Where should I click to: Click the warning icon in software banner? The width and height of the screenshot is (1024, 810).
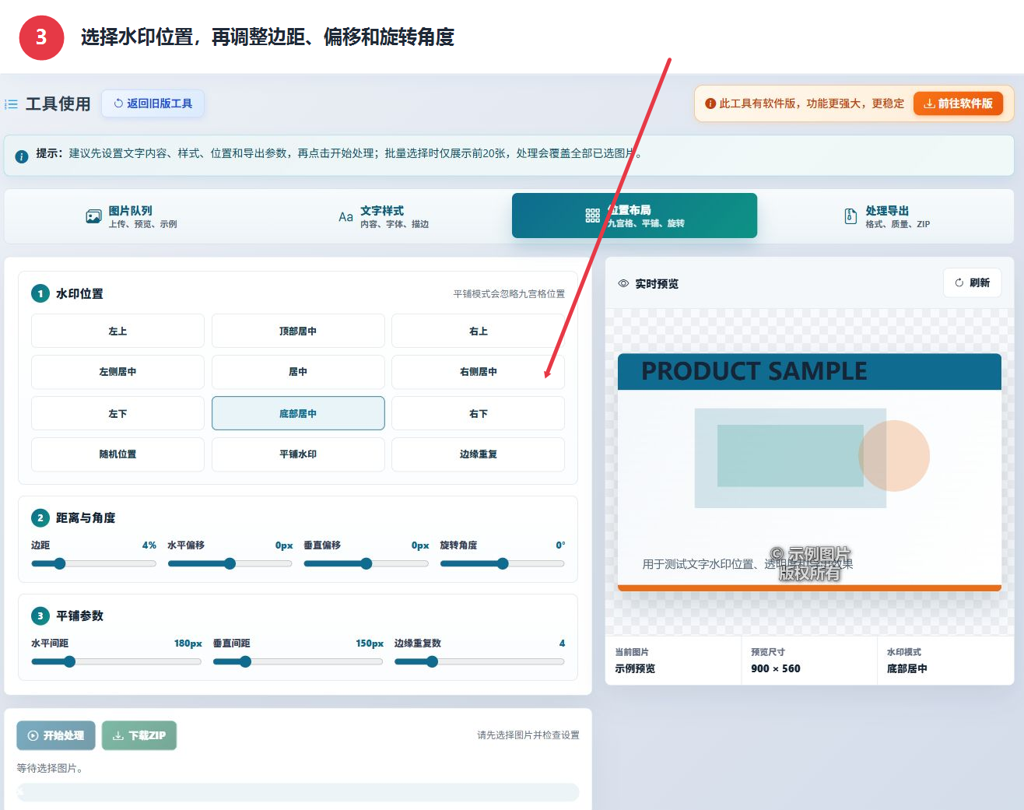[710, 103]
